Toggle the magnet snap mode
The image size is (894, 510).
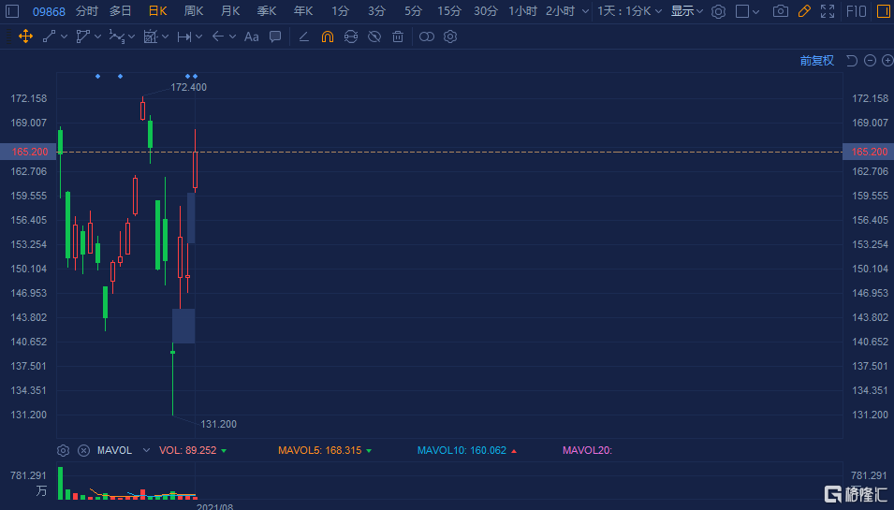click(327, 36)
